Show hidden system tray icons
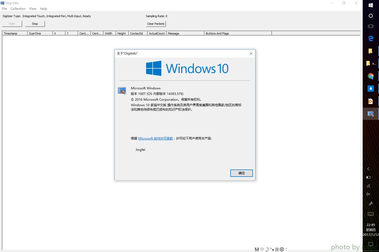Image resolution: width=379 pixels, height=252 pixels. (x=368, y=169)
